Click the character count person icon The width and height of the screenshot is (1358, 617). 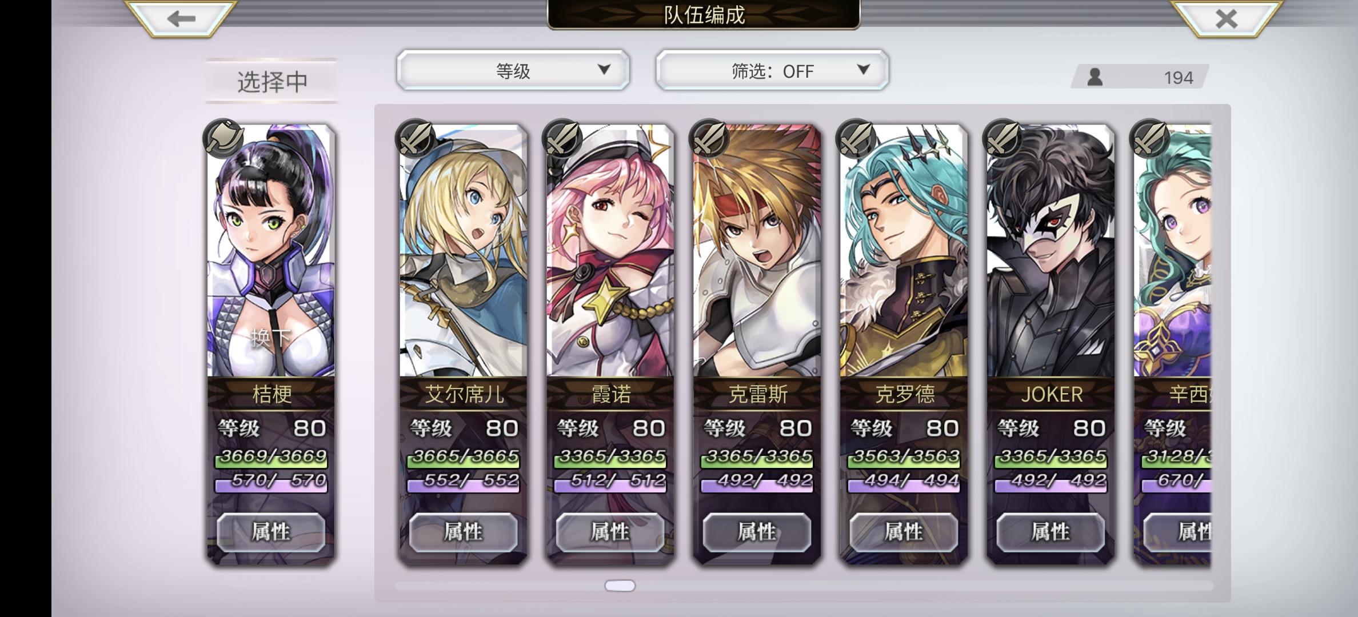tap(1095, 77)
